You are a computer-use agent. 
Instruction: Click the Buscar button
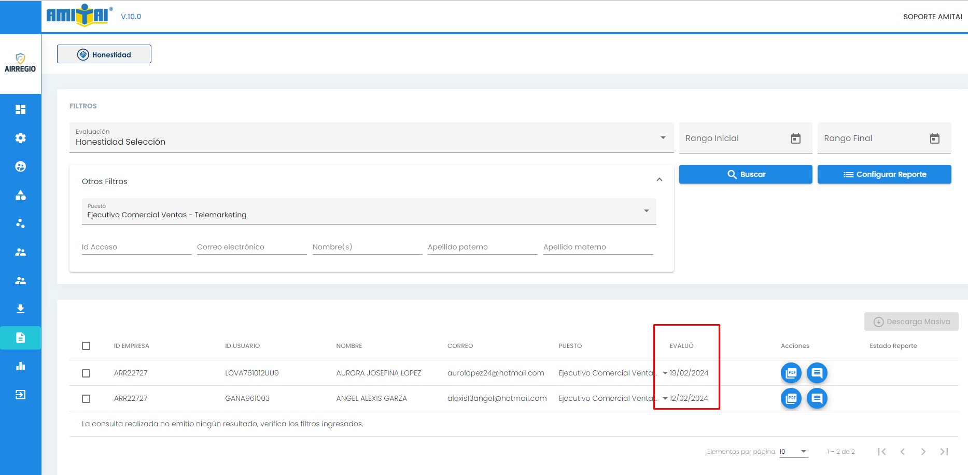coord(746,174)
